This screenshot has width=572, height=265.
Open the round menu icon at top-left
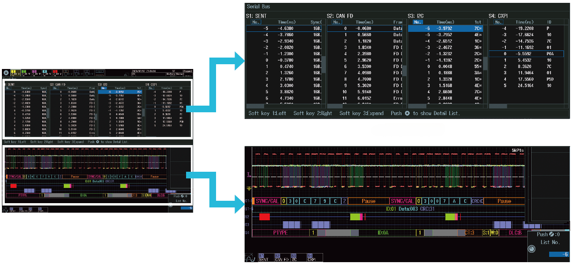pyautogui.click(x=6, y=73)
